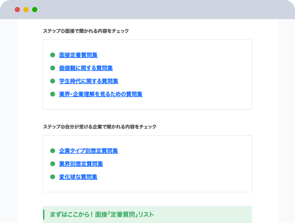Select the 業界別想定質問集 link

point(81,164)
